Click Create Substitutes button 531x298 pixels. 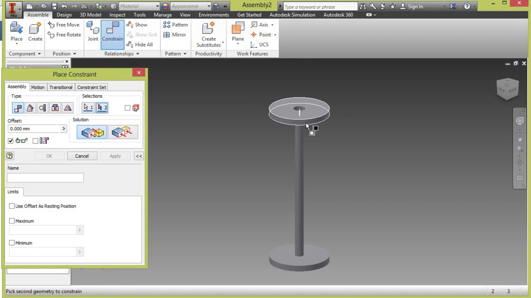point(209,35)
